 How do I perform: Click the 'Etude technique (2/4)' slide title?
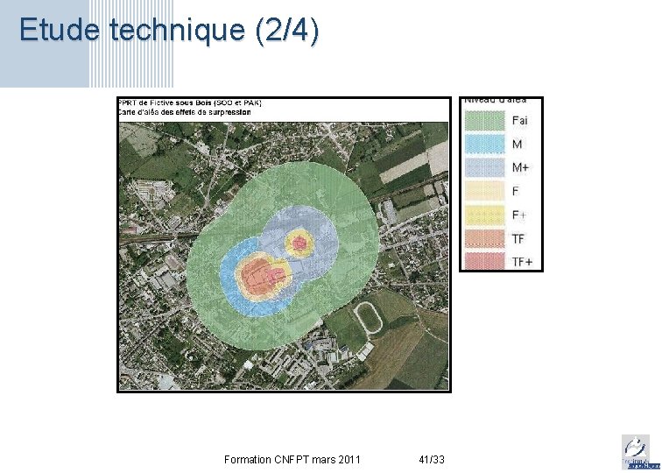click(169, 30)
